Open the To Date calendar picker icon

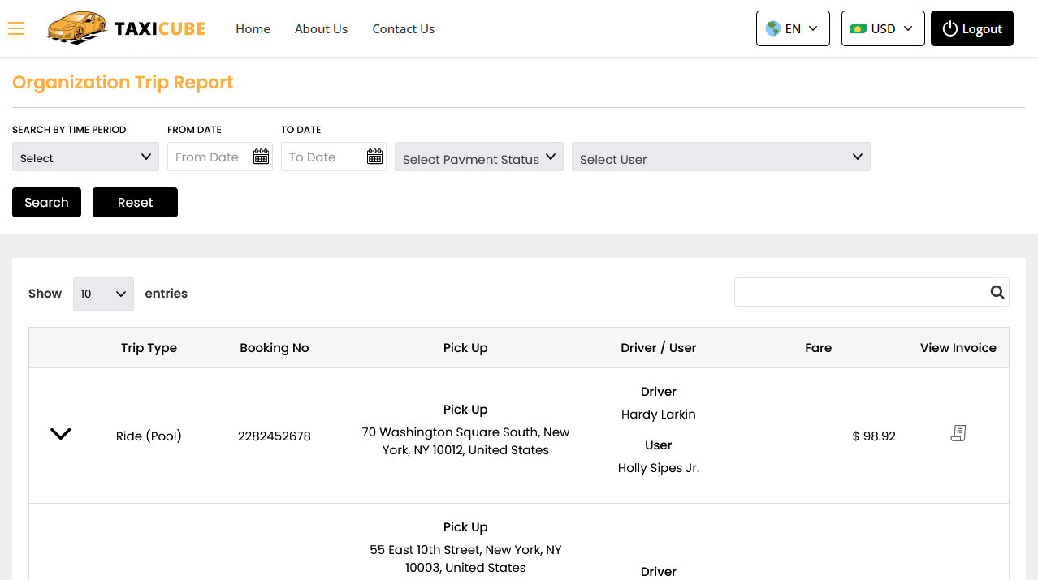click(374, 157)
